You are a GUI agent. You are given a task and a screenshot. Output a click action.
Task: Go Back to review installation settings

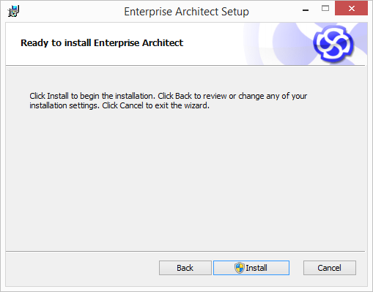(x=185, y=268)
